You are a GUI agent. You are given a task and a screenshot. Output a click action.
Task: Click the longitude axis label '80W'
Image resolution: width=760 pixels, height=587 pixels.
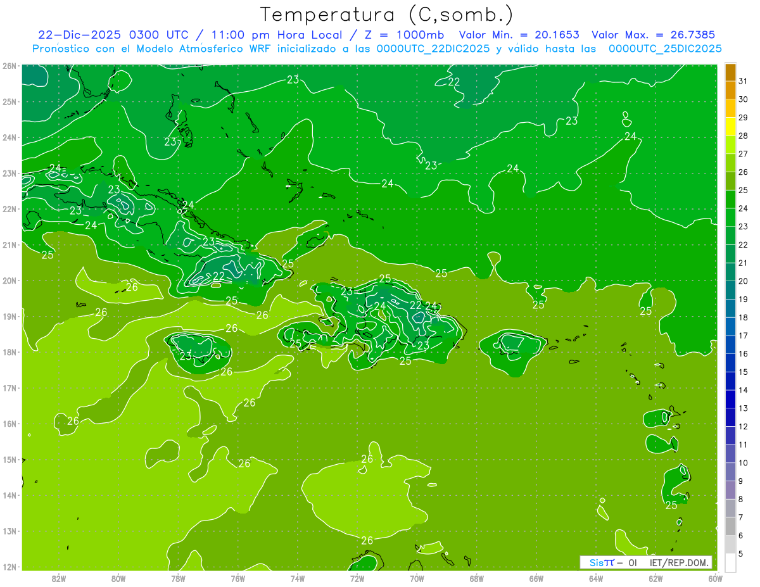click(x=118, y=578)
